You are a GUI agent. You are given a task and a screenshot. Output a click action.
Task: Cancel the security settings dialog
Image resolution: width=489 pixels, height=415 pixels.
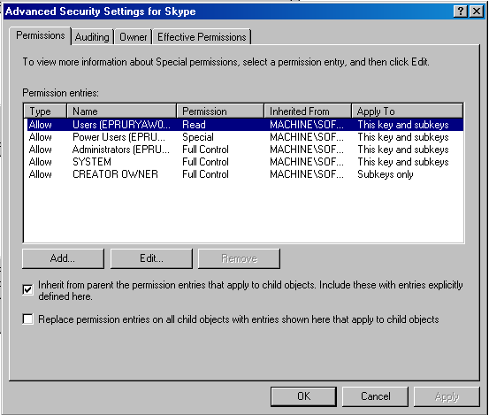pyautogui.click(x=375, y=396)
